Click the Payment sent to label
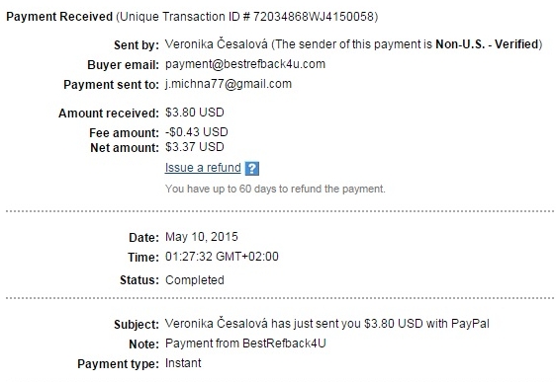 pos(112,85)
